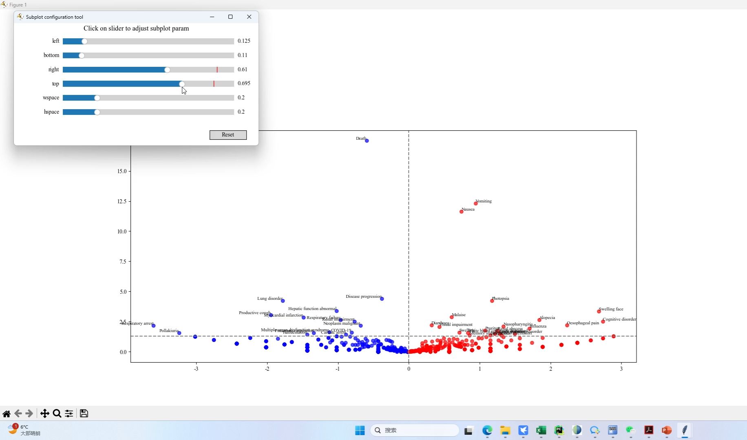Open WeChat from taskbar
The image size is (747, 440).
click(x=631, y=430)
